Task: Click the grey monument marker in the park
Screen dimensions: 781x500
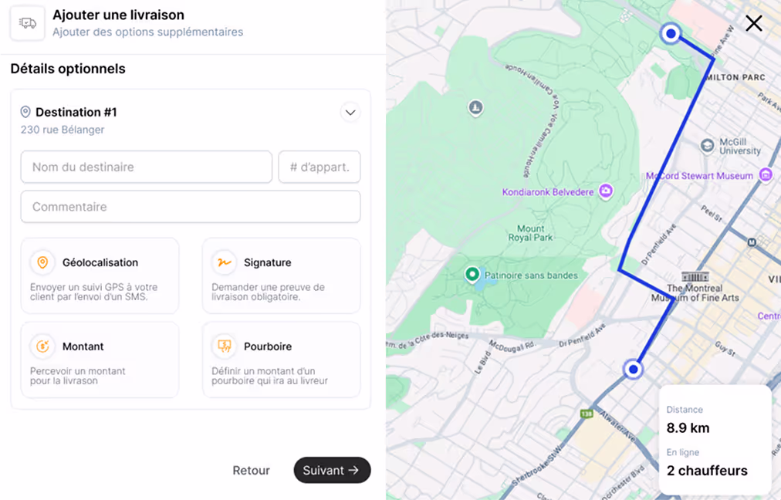Action: tap(475, 107)
